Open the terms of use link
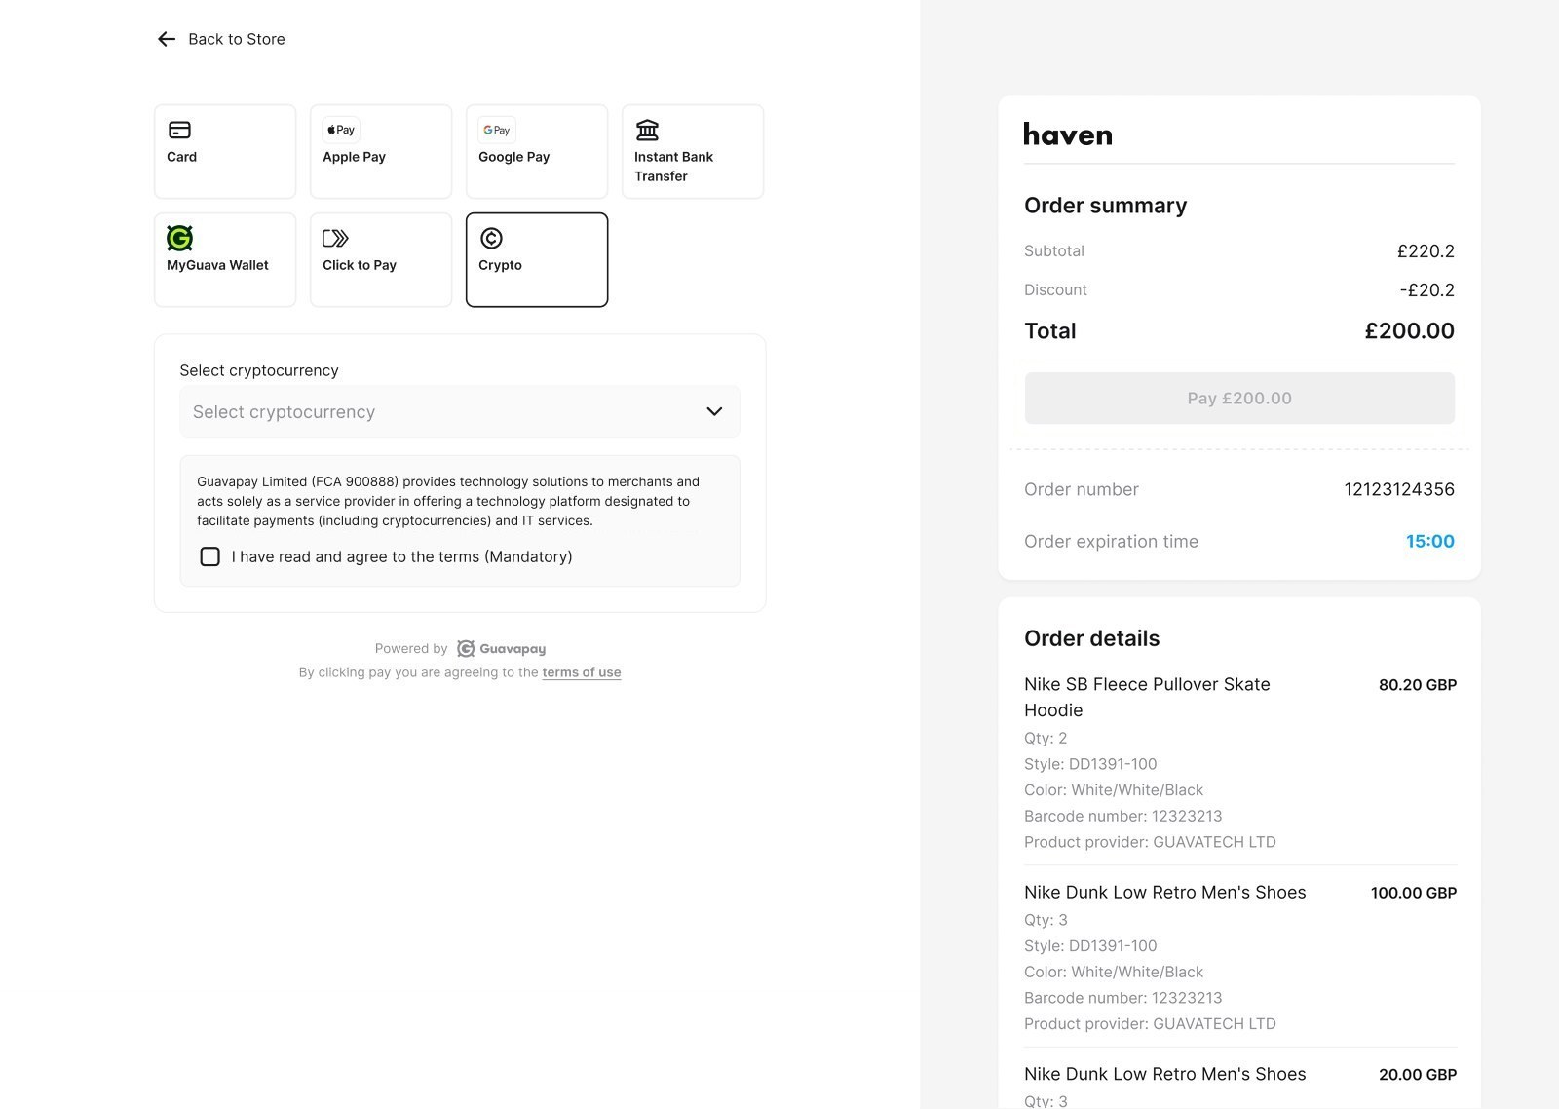Image resolution: width=1559 pixels, height=1109 pixels. (x=582, y=672)
